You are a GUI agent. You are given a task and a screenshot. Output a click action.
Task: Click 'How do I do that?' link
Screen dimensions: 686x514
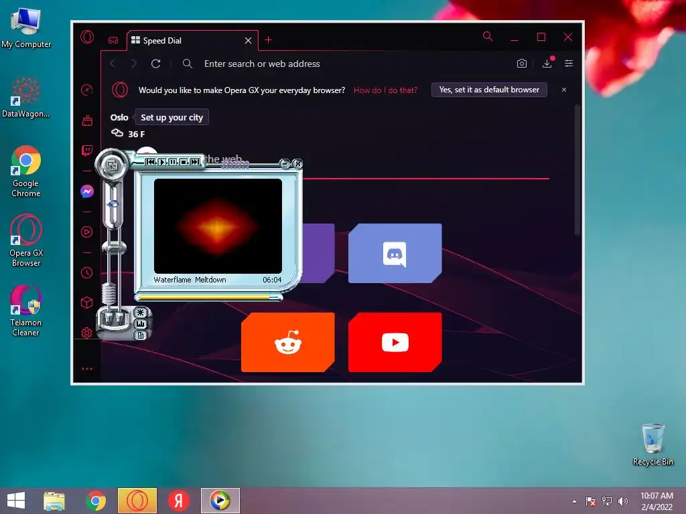coord(385,90)
